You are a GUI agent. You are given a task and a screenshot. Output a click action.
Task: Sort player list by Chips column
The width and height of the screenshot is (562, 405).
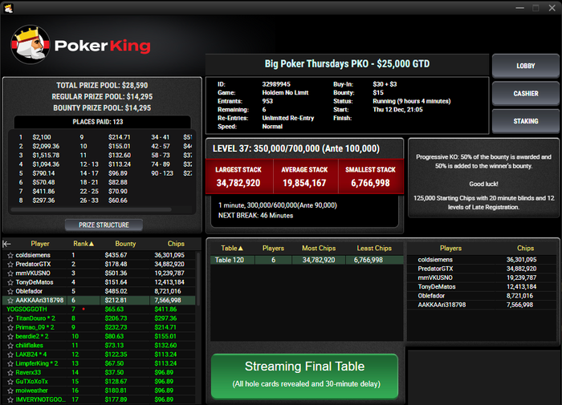click(x=176, y=244)
